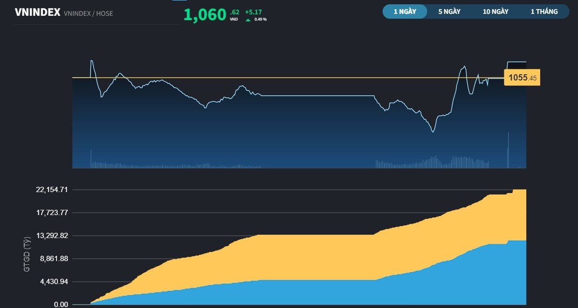Screen dimensions: 578x308
Task: Click the 13,292.82 axis label
Action: [52, 236]
